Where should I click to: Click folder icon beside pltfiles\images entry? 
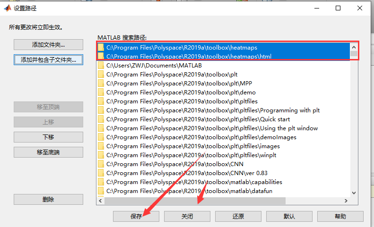point(101,146)
